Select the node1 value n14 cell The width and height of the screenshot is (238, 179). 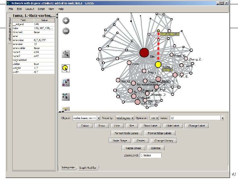pos(44,52)
